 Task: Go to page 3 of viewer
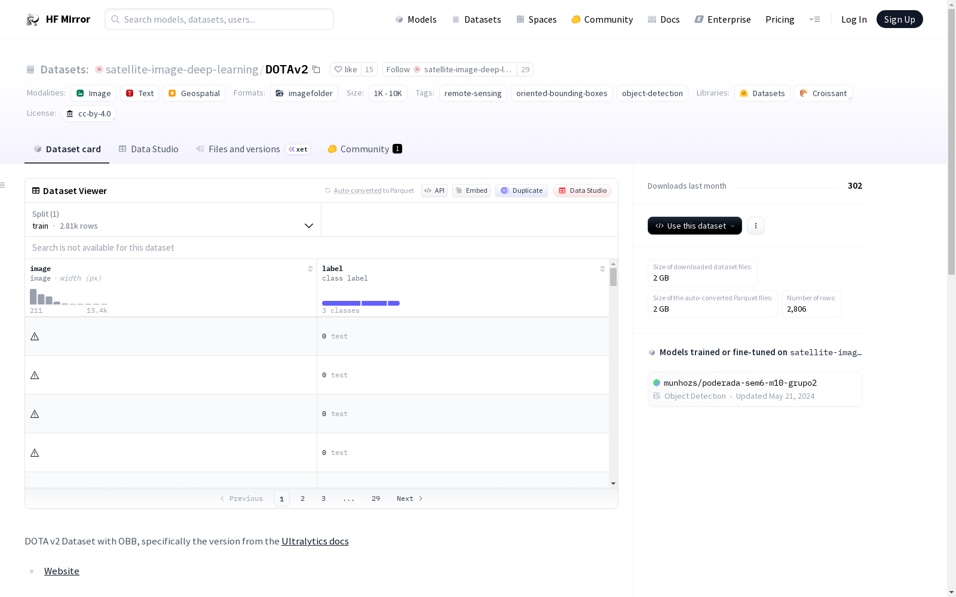[324, 498]
